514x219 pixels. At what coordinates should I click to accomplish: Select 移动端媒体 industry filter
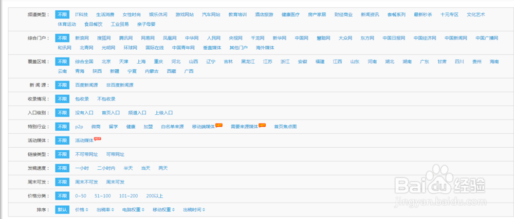click(x=204, y=127)
